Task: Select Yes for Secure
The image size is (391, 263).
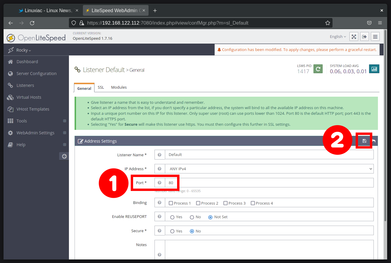Action: [x=172, y=231]
